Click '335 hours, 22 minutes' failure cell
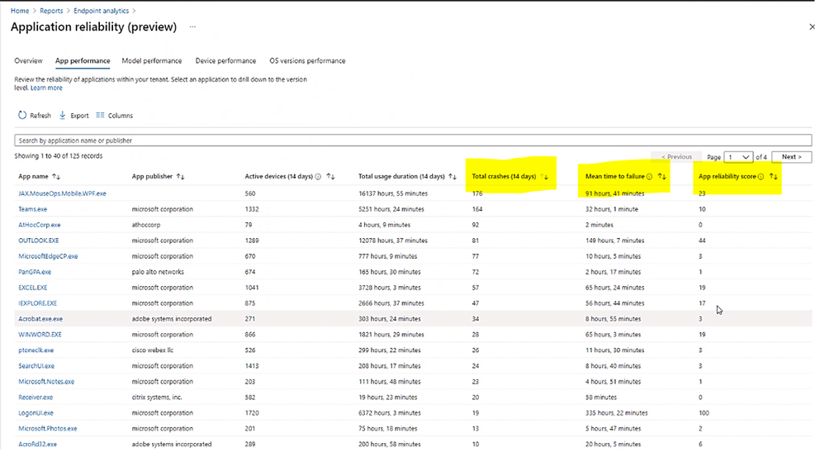Screen dimensions: 825x462 tap(617, 413)
